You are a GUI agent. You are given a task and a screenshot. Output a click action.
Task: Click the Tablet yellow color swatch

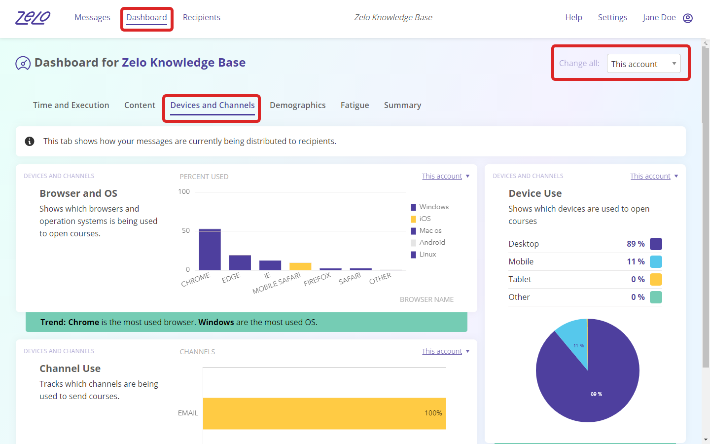(x=656, y=279)
